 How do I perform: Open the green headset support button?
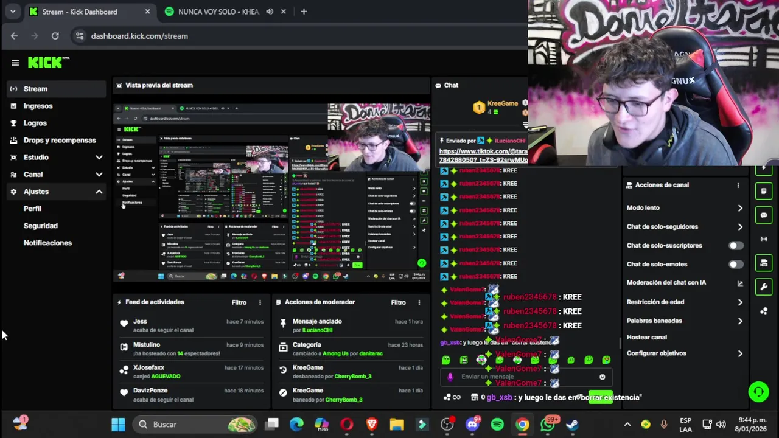pos(758,392)
